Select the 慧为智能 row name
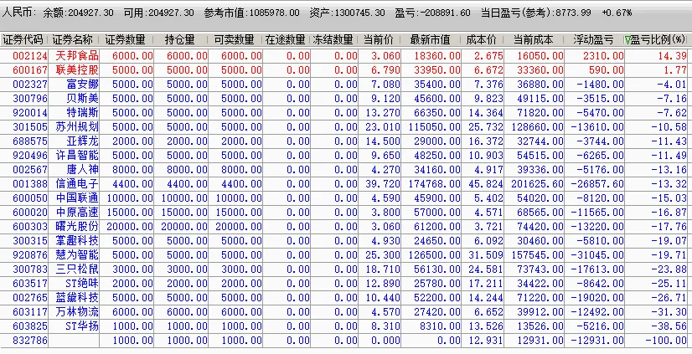 click(x=77, y=254)
